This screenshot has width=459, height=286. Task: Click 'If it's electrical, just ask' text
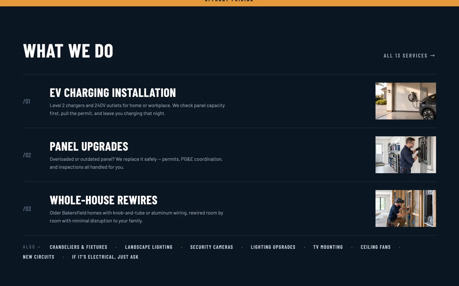coord(105,257)
